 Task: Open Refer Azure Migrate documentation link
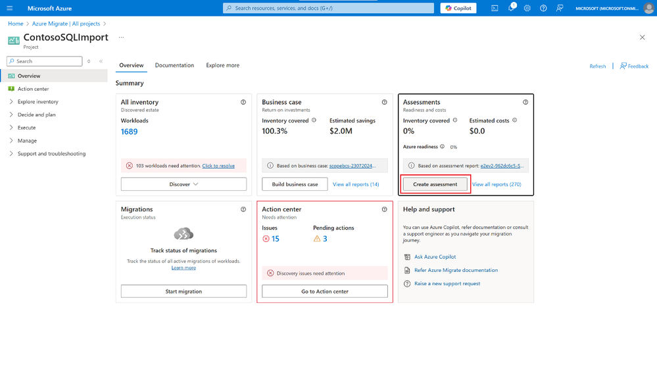coord(456,270)
